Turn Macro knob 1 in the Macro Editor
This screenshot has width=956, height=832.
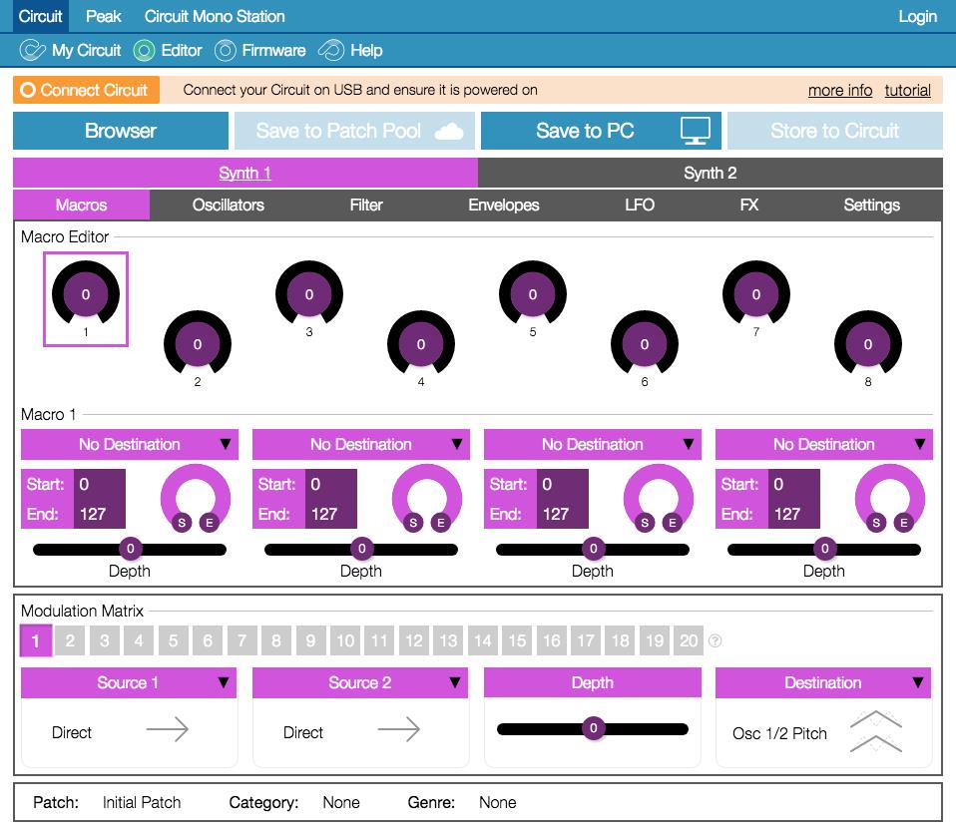[85, 295]
